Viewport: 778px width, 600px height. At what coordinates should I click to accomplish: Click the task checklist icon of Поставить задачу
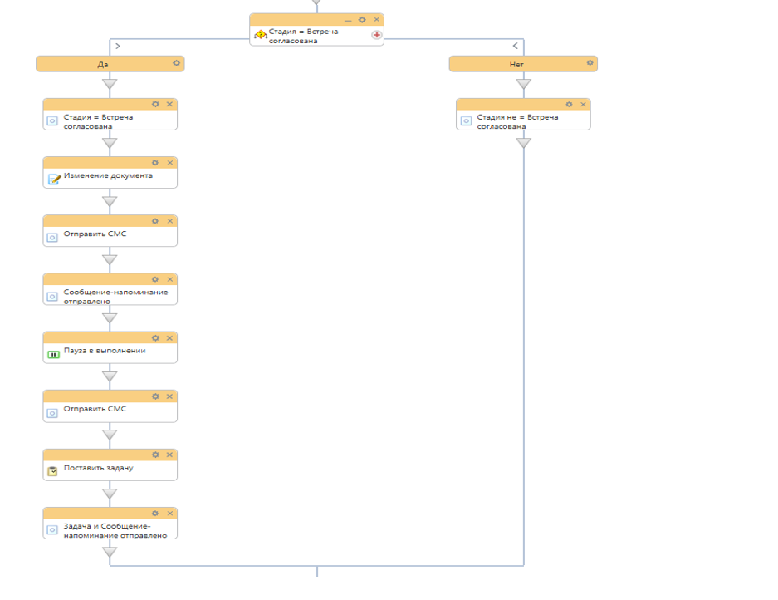(x=52, y=471)
